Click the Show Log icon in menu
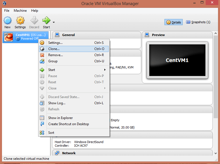Screen dimensions: 220x164 point(42,103)
